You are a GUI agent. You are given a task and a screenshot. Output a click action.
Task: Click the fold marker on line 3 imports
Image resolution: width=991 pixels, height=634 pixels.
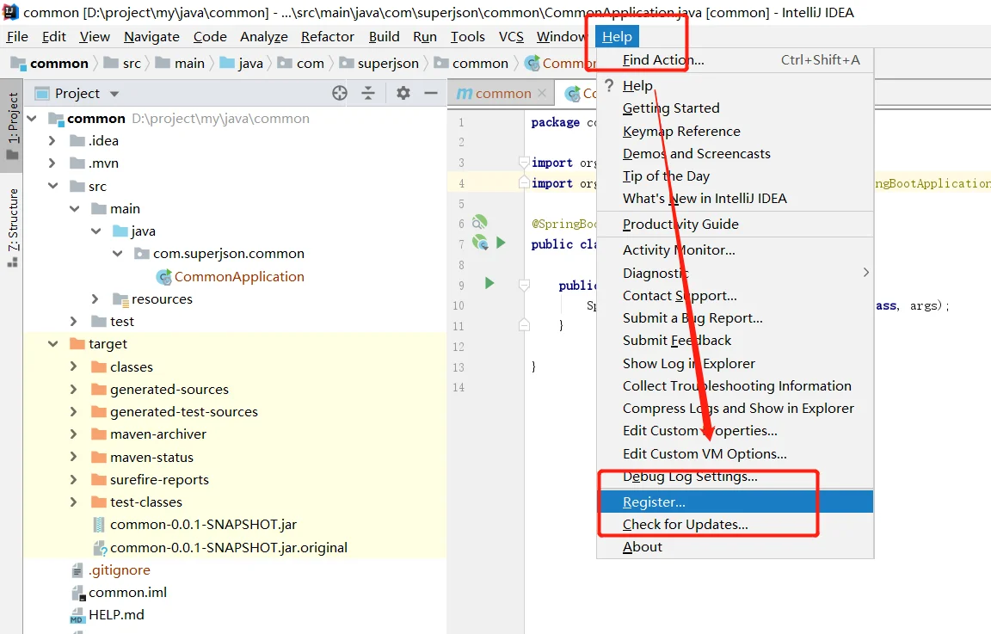[524, 163]
